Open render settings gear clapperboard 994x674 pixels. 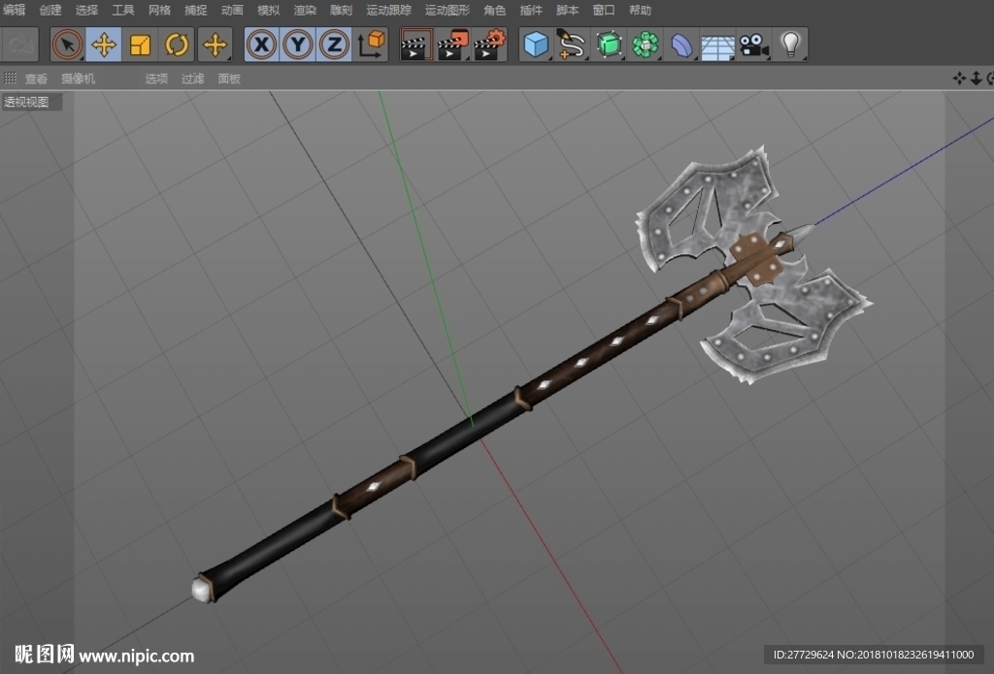489,45
